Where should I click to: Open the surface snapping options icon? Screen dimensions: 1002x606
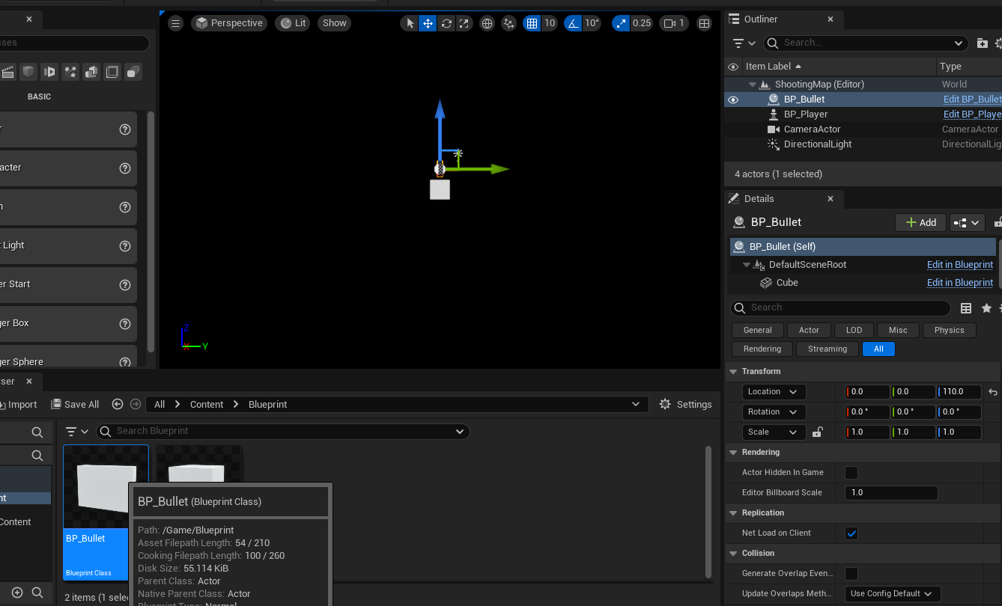(509, 23)
